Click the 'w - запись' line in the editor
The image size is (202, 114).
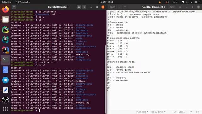pos(117,28)
